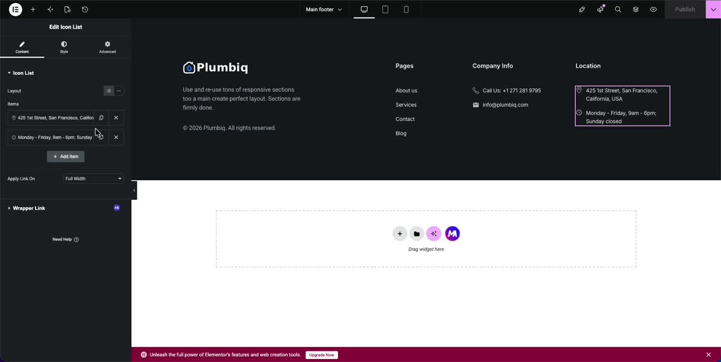
Task: Open Site Settings sparkle icon in top bar
Action: click(x=50, y=10)
